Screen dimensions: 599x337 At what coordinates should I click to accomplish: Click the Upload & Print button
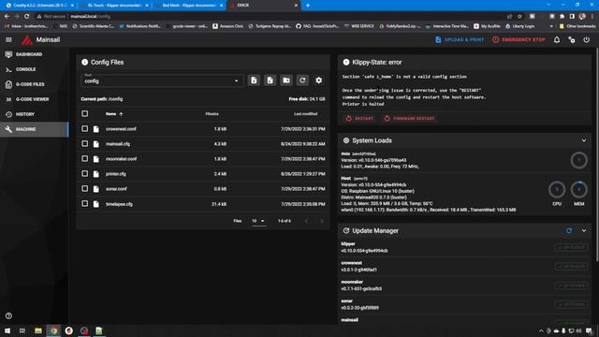click(460, 39)
